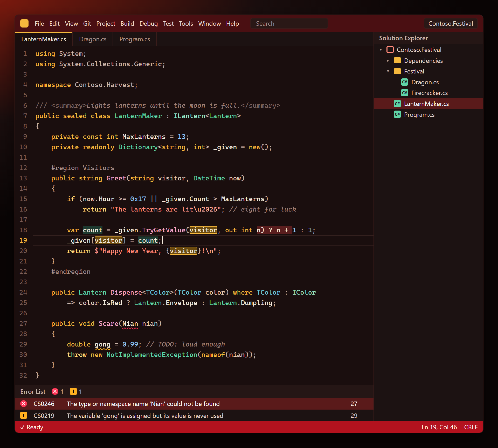Click the yellow app logo icon
Screen dimensions: 498x448
pos(24,23)
